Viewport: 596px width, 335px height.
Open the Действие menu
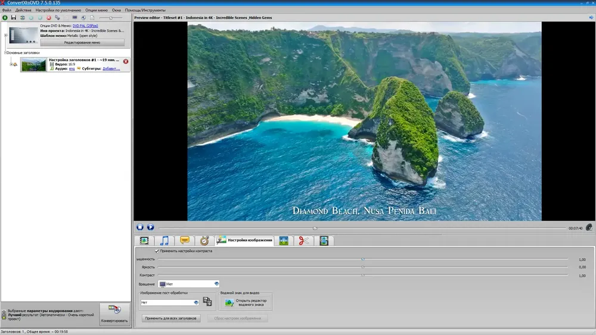click(x=24, y=10)
